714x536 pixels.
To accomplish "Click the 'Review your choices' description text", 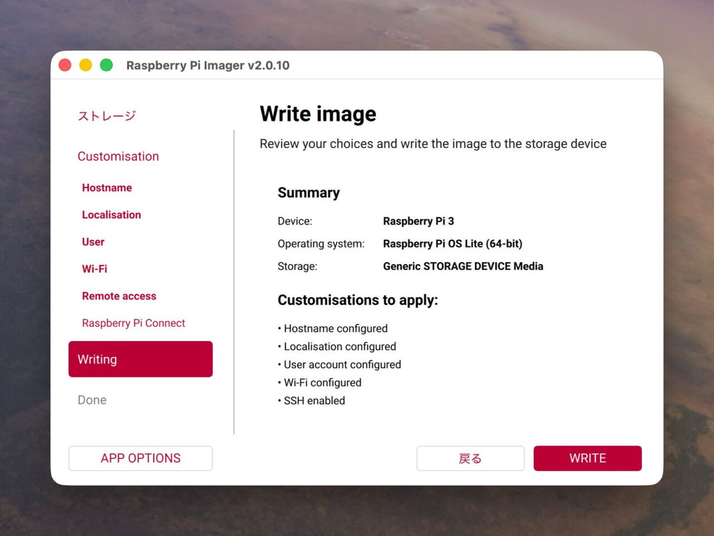I will pyautogui.click(x=433, y=144).
